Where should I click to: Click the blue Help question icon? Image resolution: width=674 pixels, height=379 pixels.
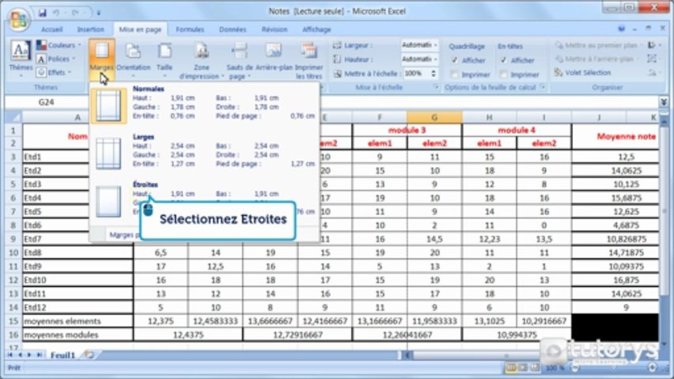click(621, 29)
